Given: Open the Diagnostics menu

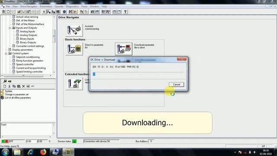Looking at the screenshot, I should tap(72, 6).
